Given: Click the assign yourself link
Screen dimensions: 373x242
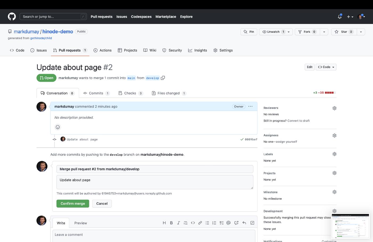Looking at the screenshot, I should click(x=286, y=142).
